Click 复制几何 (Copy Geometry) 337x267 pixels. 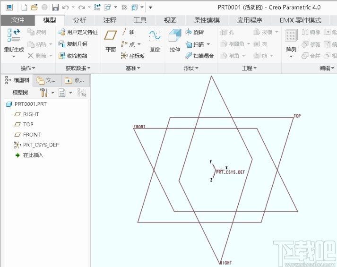click(73, 44)
